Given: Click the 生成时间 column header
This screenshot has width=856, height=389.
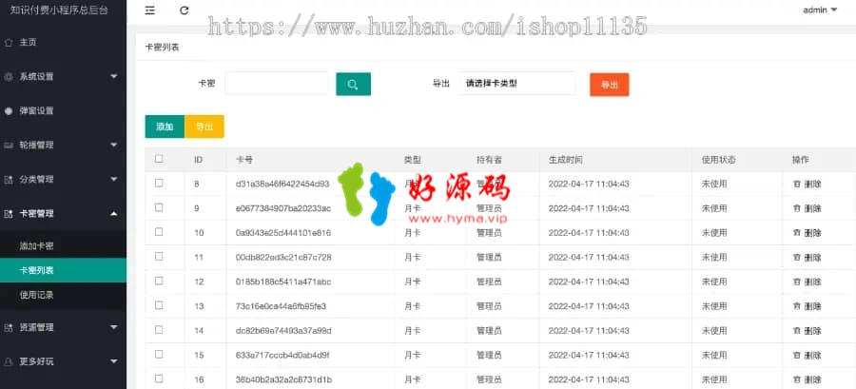Looking at the screenshot, I should [x=565, y=160].
